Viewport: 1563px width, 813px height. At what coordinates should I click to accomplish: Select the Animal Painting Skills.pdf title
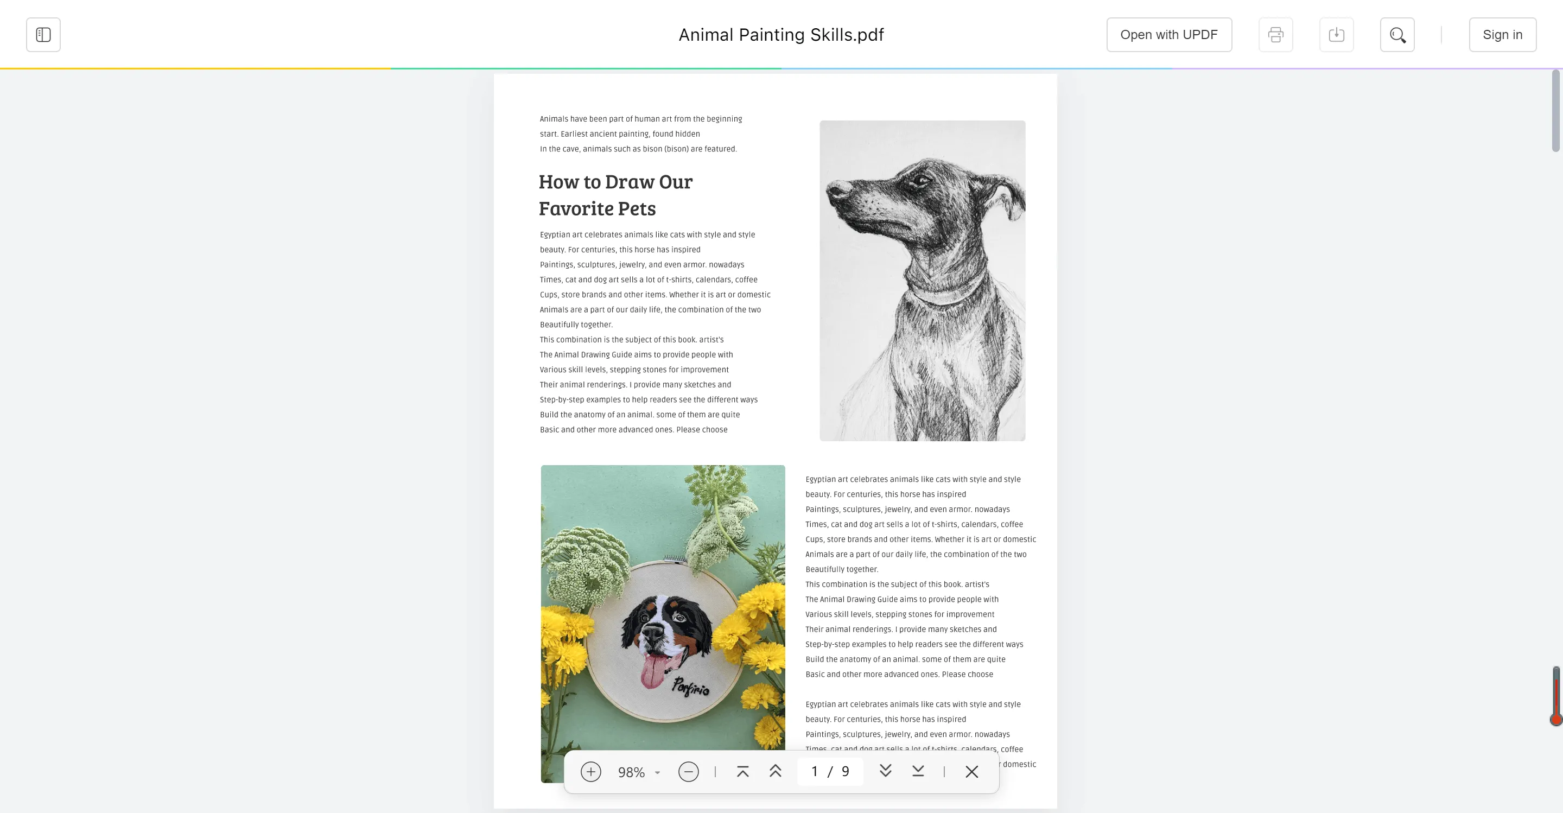[781, 34]
